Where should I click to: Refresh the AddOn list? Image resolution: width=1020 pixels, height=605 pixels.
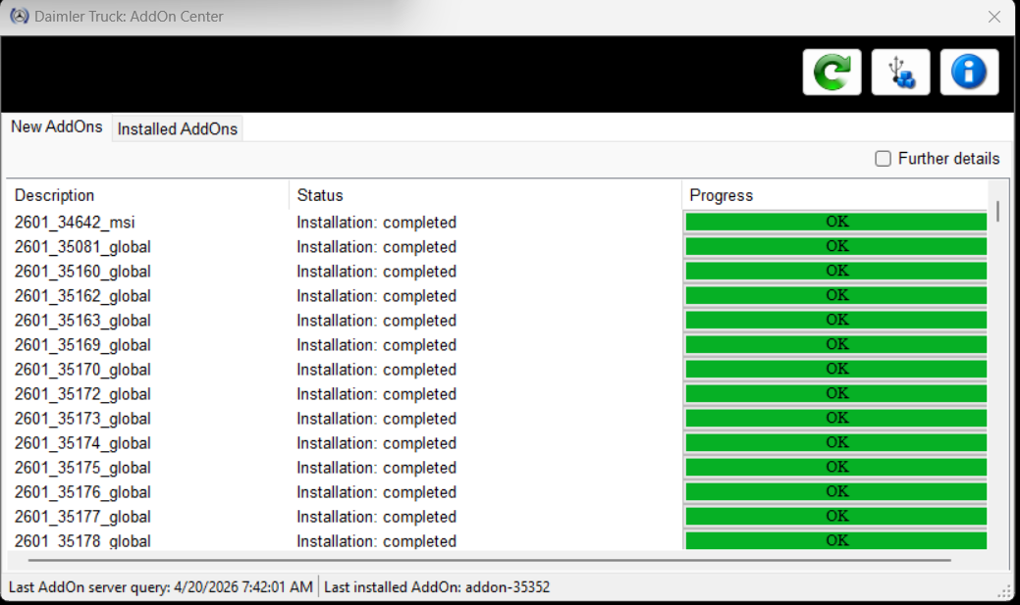pos(832,71)
